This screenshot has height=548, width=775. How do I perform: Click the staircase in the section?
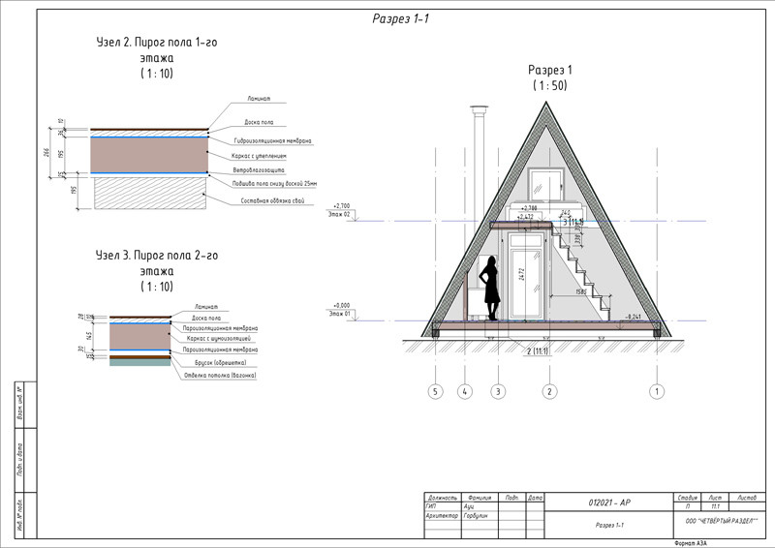(x=587, y=273)
